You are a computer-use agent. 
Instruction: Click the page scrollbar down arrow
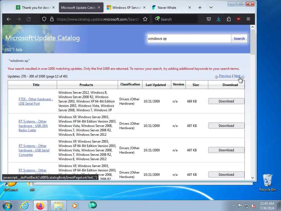[252, 178]
